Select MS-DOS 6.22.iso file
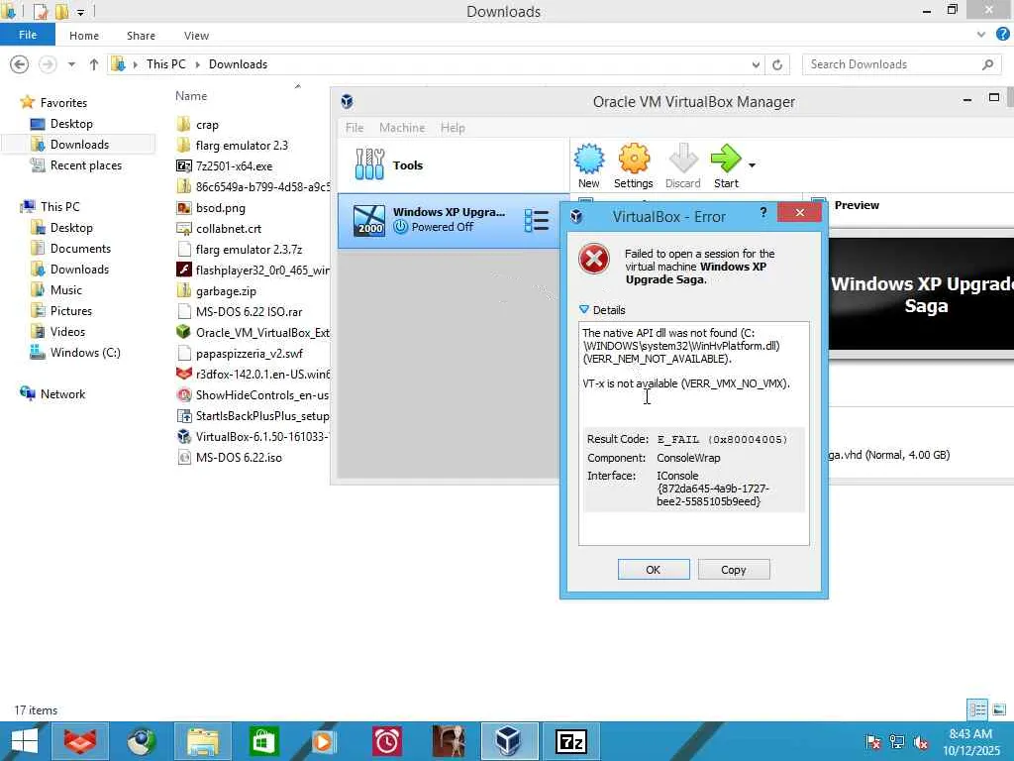The image size is (1014, 761). pos(239,458)
